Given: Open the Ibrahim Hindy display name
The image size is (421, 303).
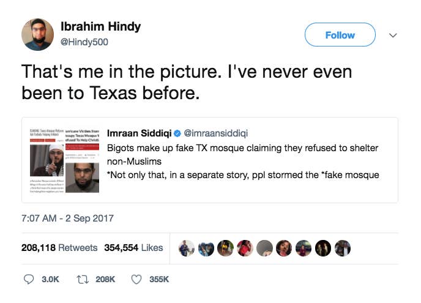Looking at the screenshot, I should click(101, 26).
